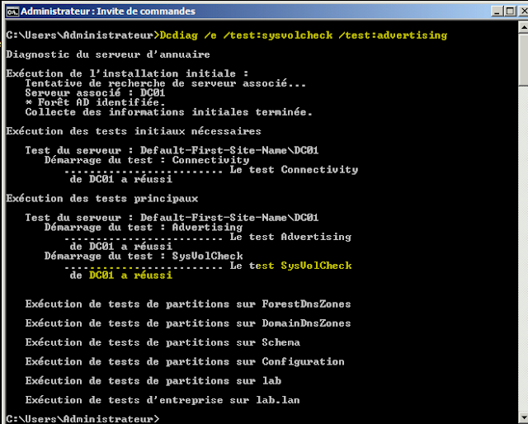Click line 'Diagnostic du serveur d'annuaire'
This screenshot has width=528, height=424.
(x=108, y=54)
